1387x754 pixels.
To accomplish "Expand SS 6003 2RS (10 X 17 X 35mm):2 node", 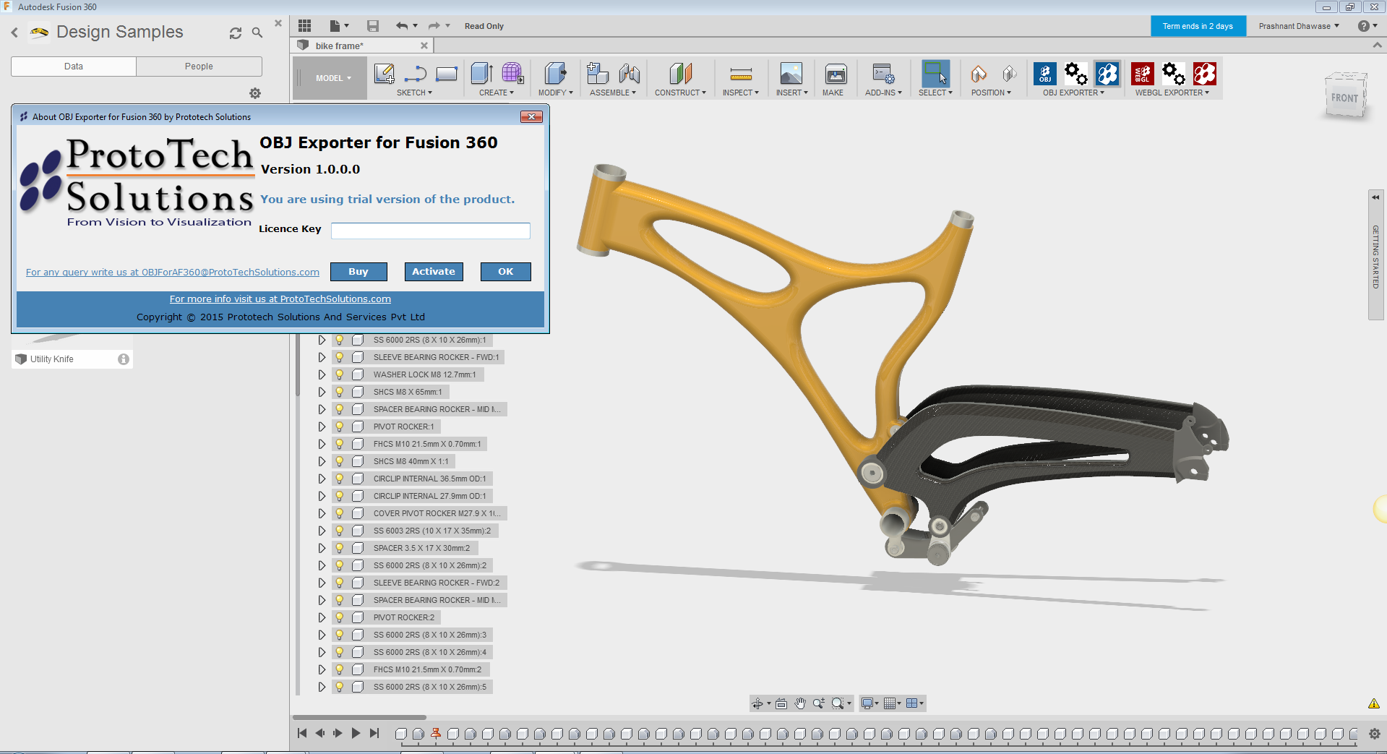I will (x=322, y=531).
